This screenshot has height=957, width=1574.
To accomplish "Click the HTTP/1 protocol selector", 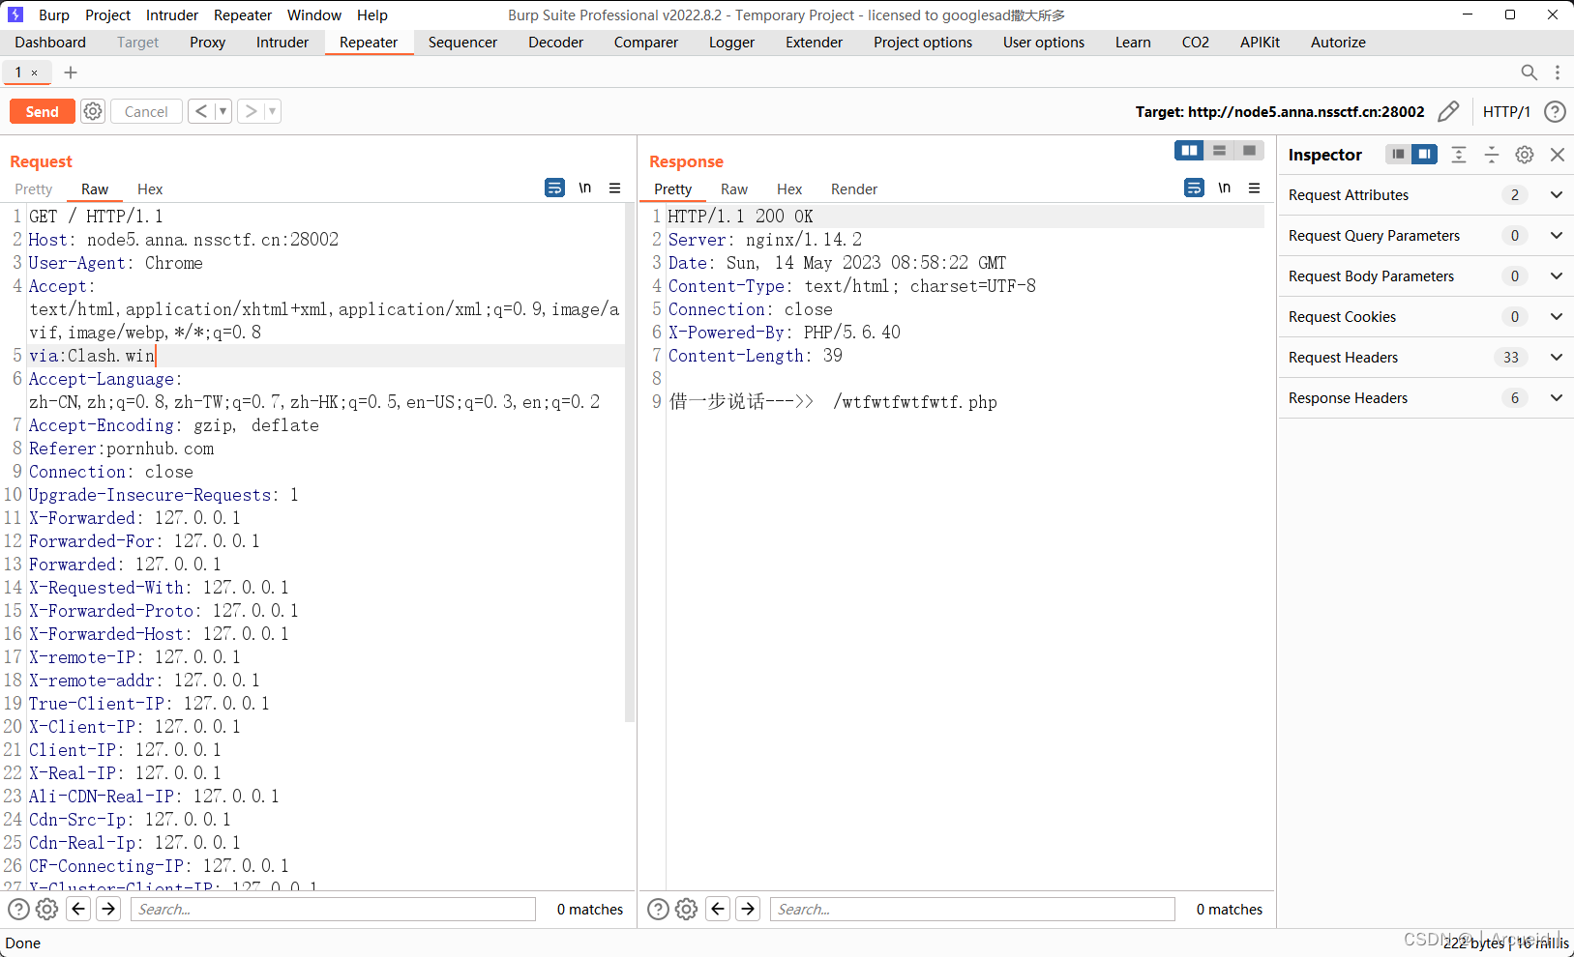I will pos(1506,112).
